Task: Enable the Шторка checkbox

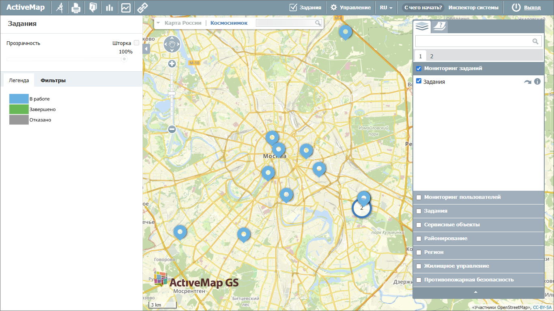Action: 136,43
